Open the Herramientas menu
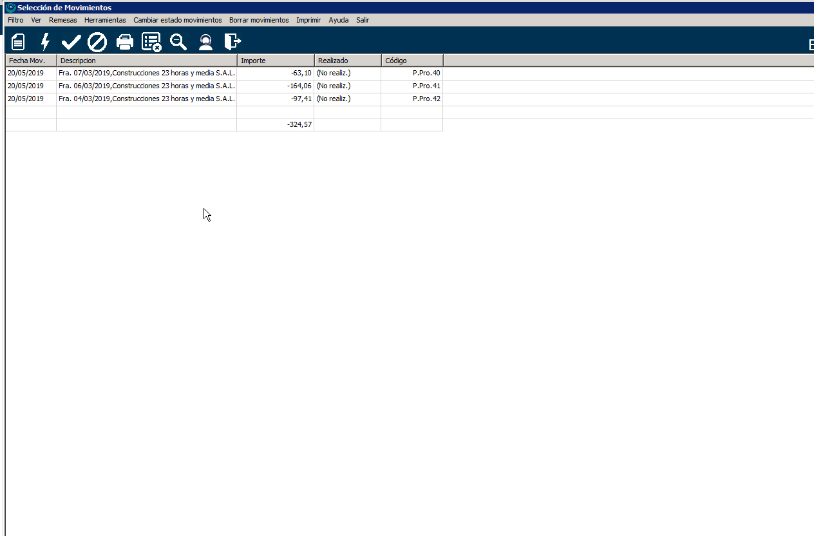This screenshot has width=814, height=536. tap(105, 20)
